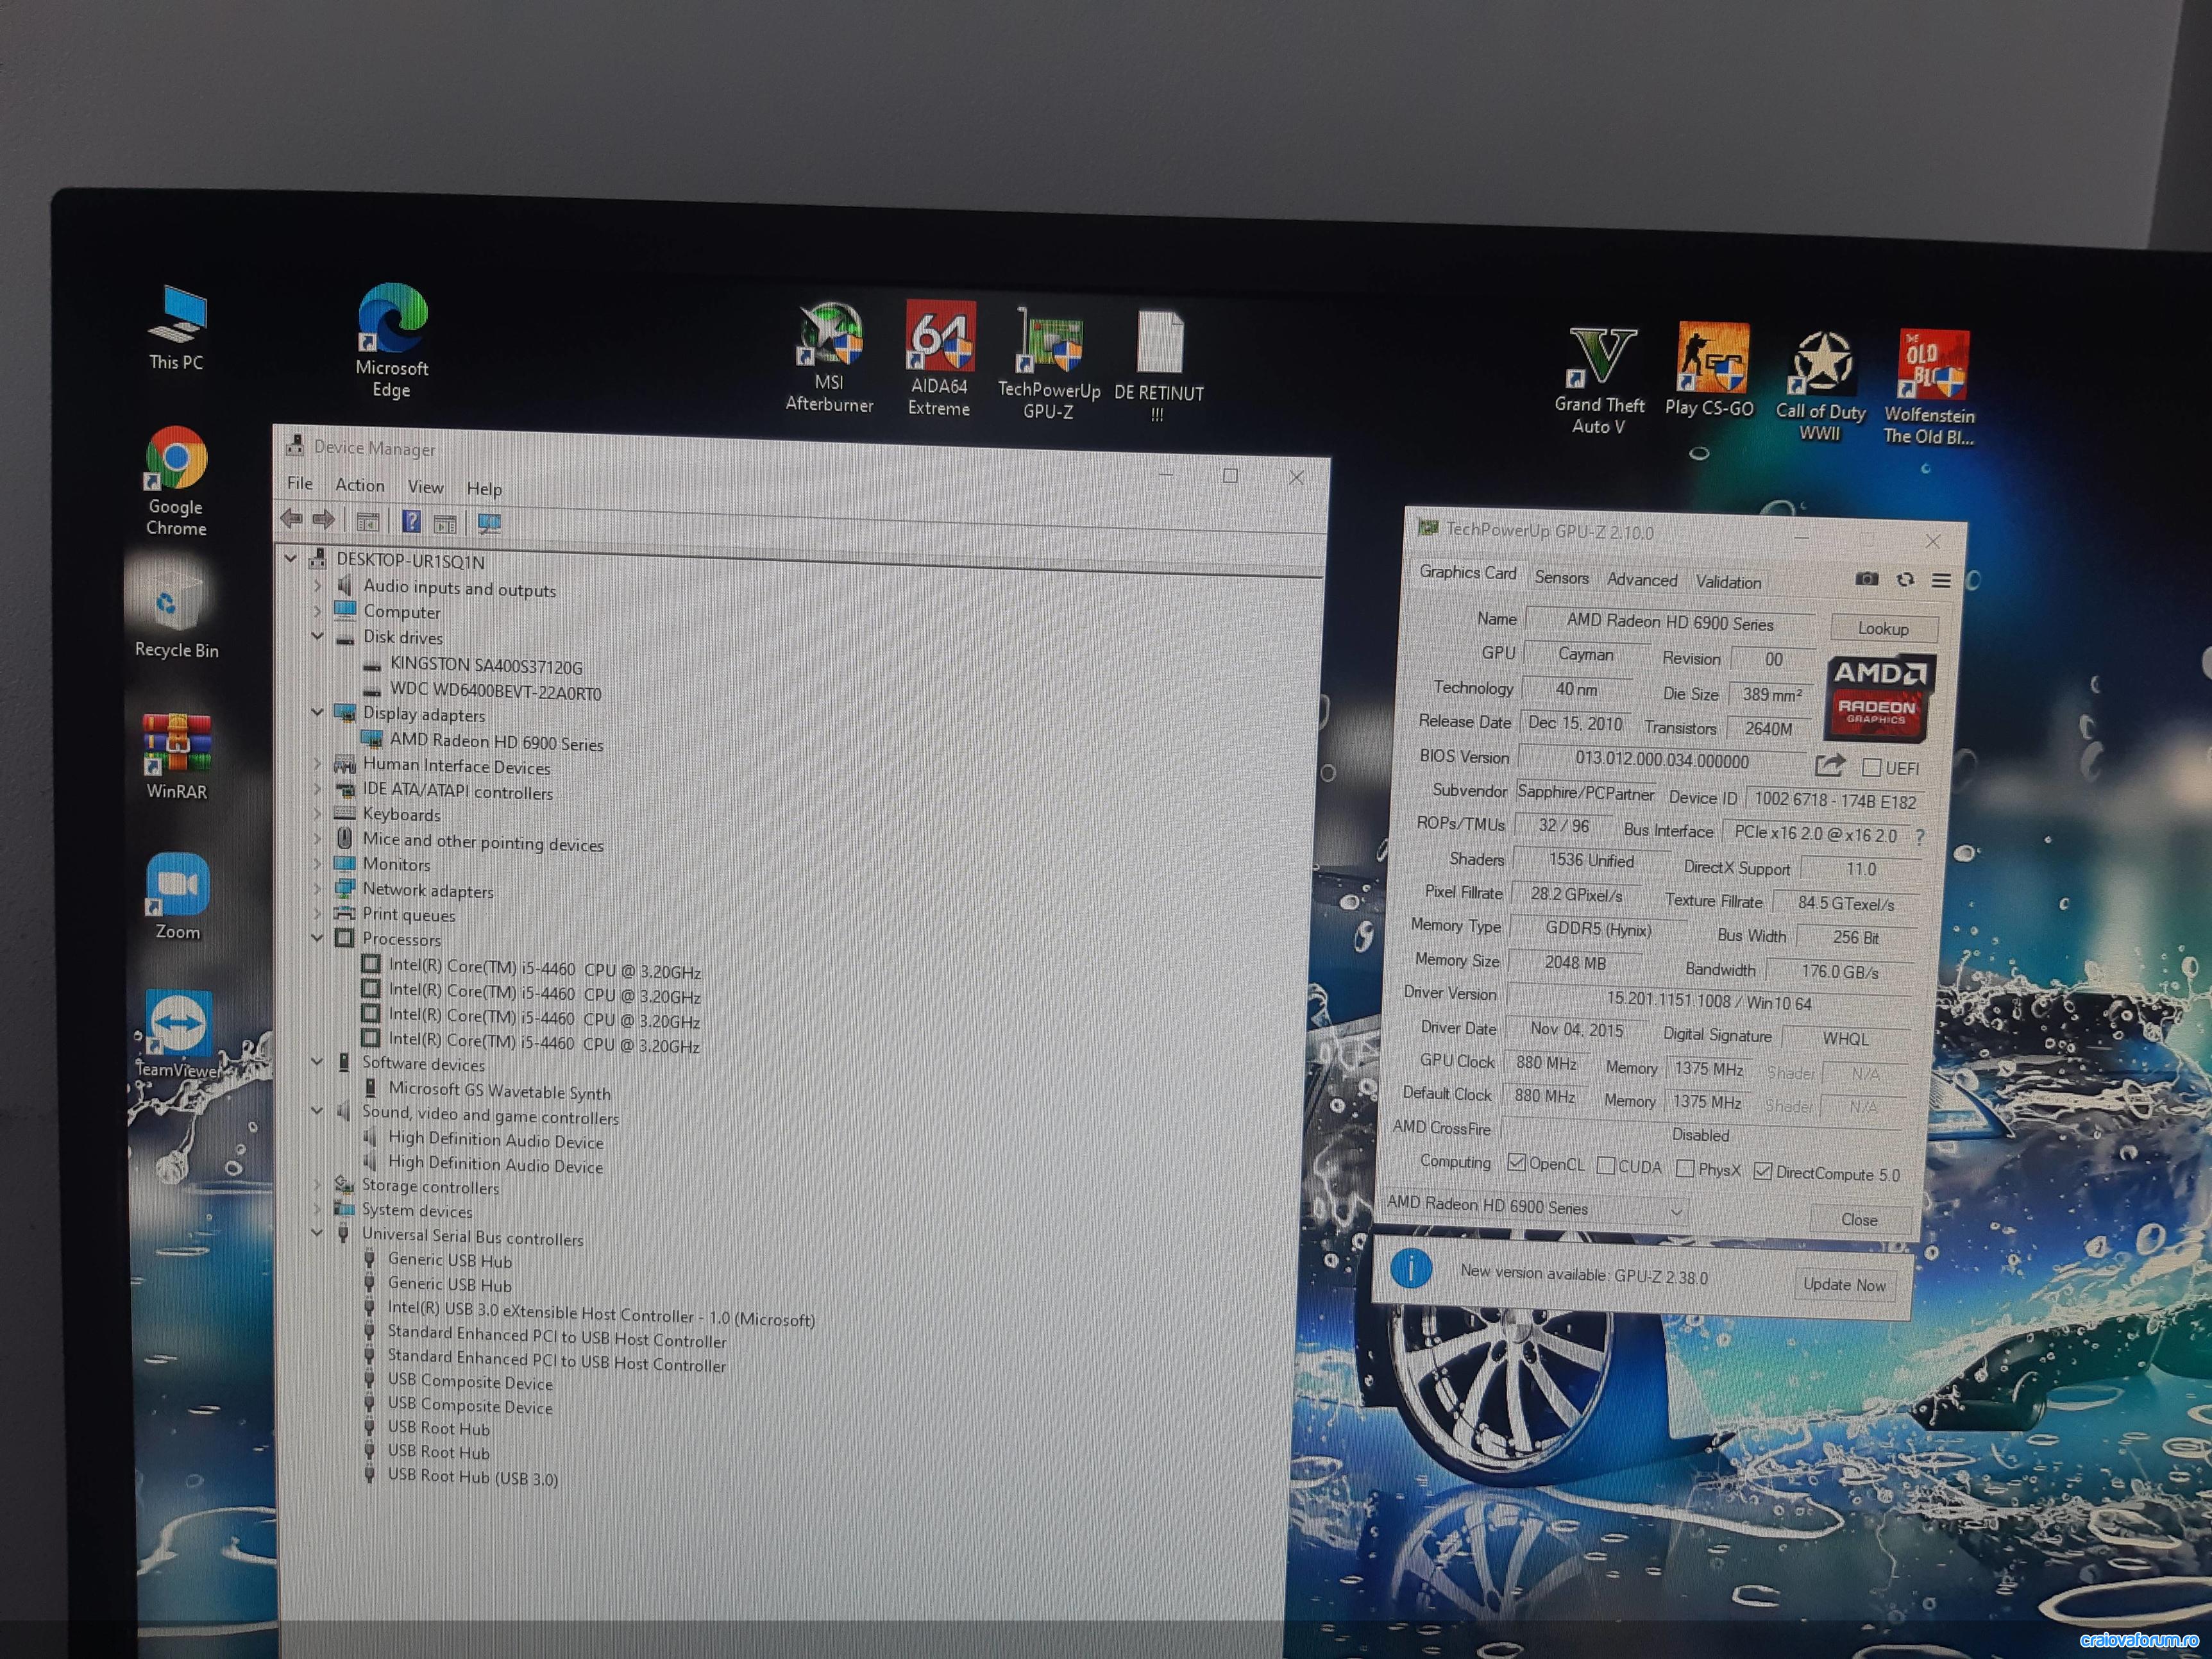Open the TechPowerUp GPU-Z desktop shortcut
Screen dimensions: 2212x1659
click(x=1048, y=364)
